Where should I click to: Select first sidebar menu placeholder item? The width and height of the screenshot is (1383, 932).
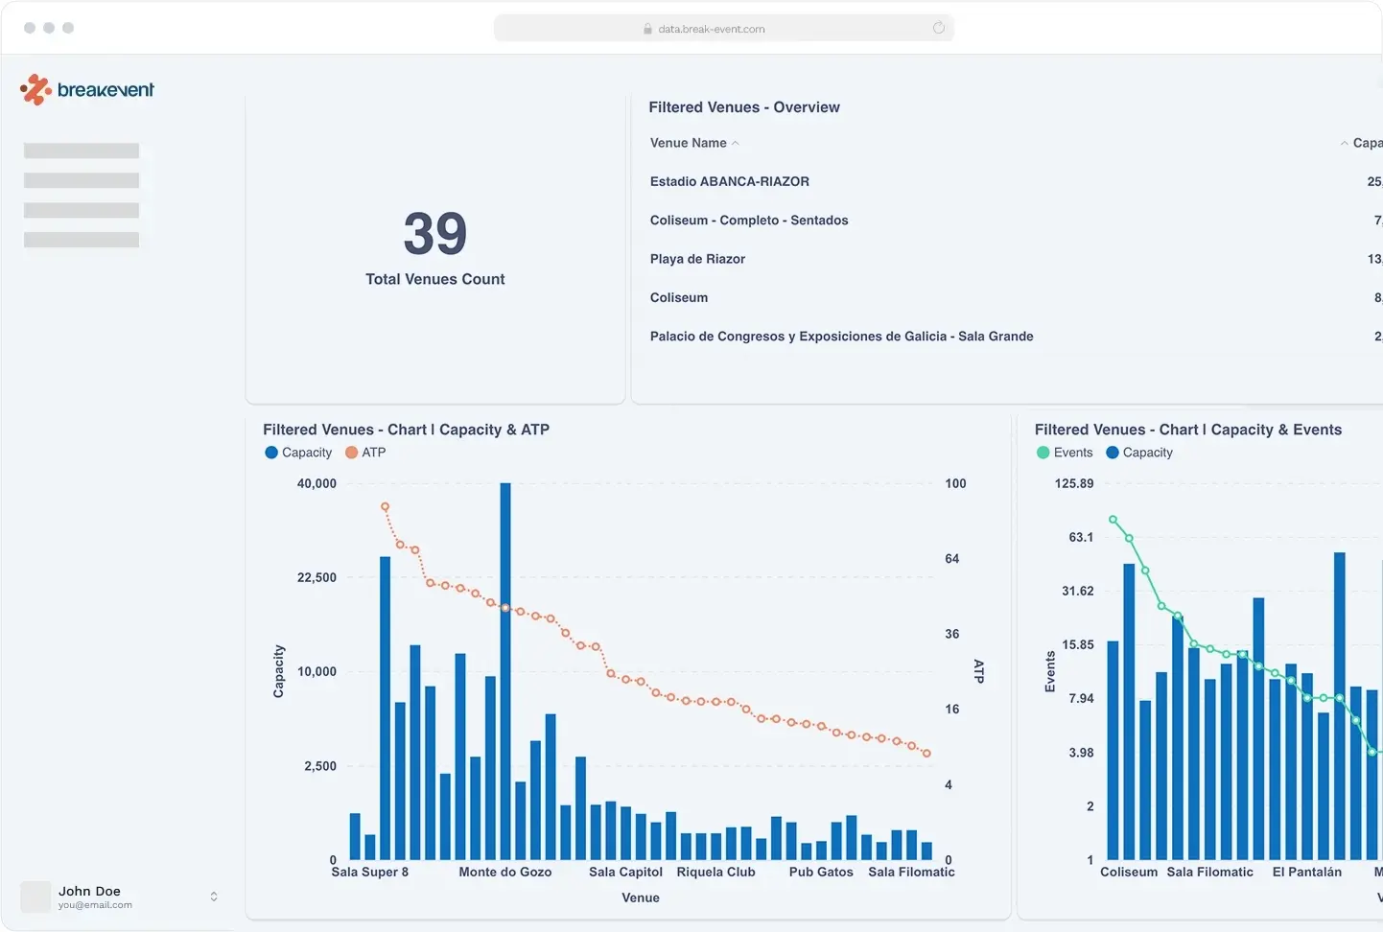tap(82, 151)
